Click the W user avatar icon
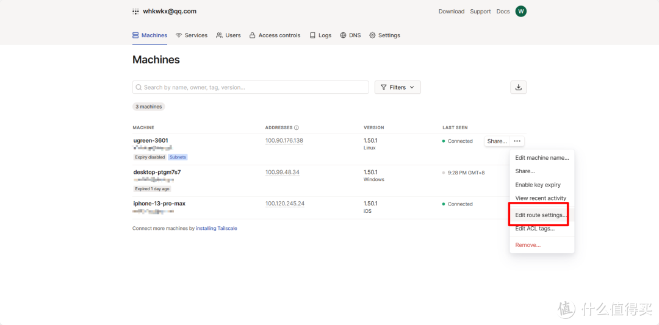Viewport: 659px width, 325px height. click(520, 11)
